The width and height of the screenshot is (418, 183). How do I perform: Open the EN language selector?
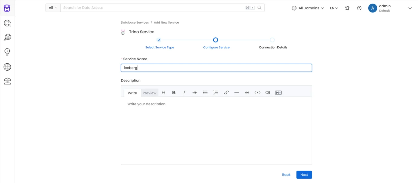click(x=334, y=8)
